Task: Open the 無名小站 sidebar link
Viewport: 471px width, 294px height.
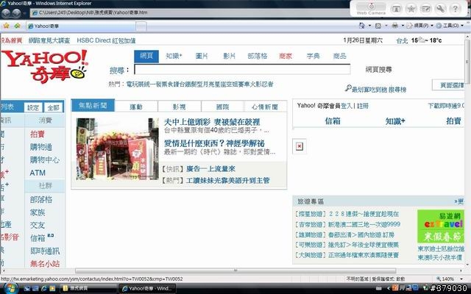Action: [x=45, y=263]
